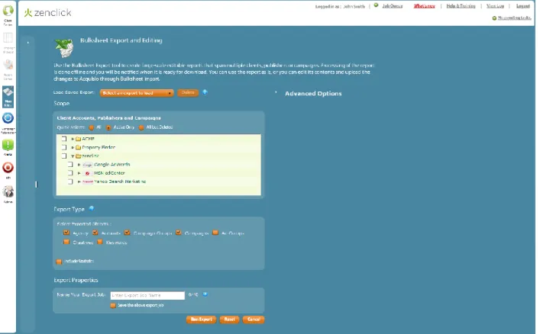
Task: Click help icon beside export name counter
Action: (x=205, y=294)
